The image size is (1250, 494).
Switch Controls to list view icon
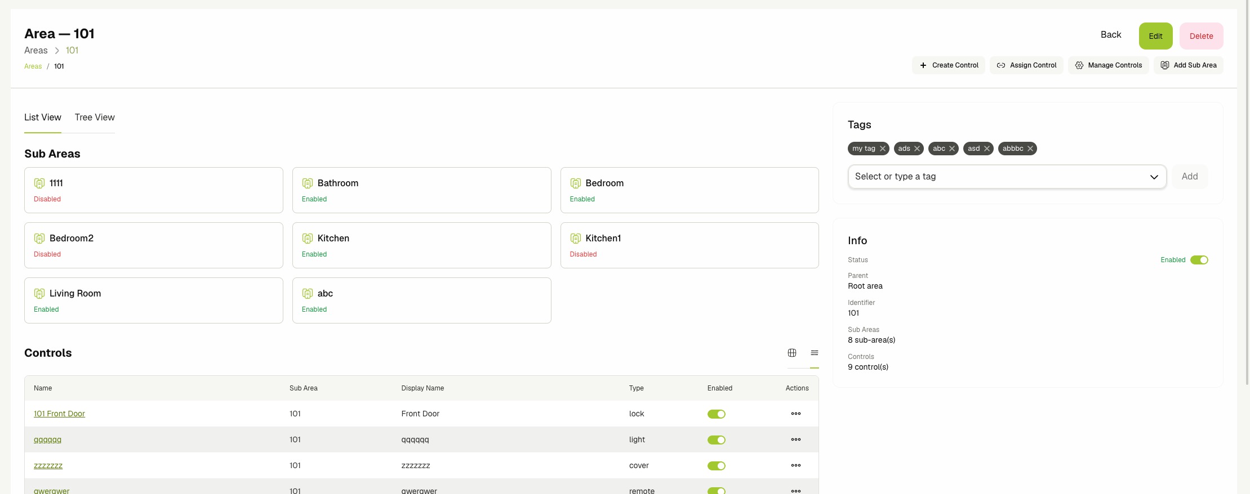[x=815, y=353]
